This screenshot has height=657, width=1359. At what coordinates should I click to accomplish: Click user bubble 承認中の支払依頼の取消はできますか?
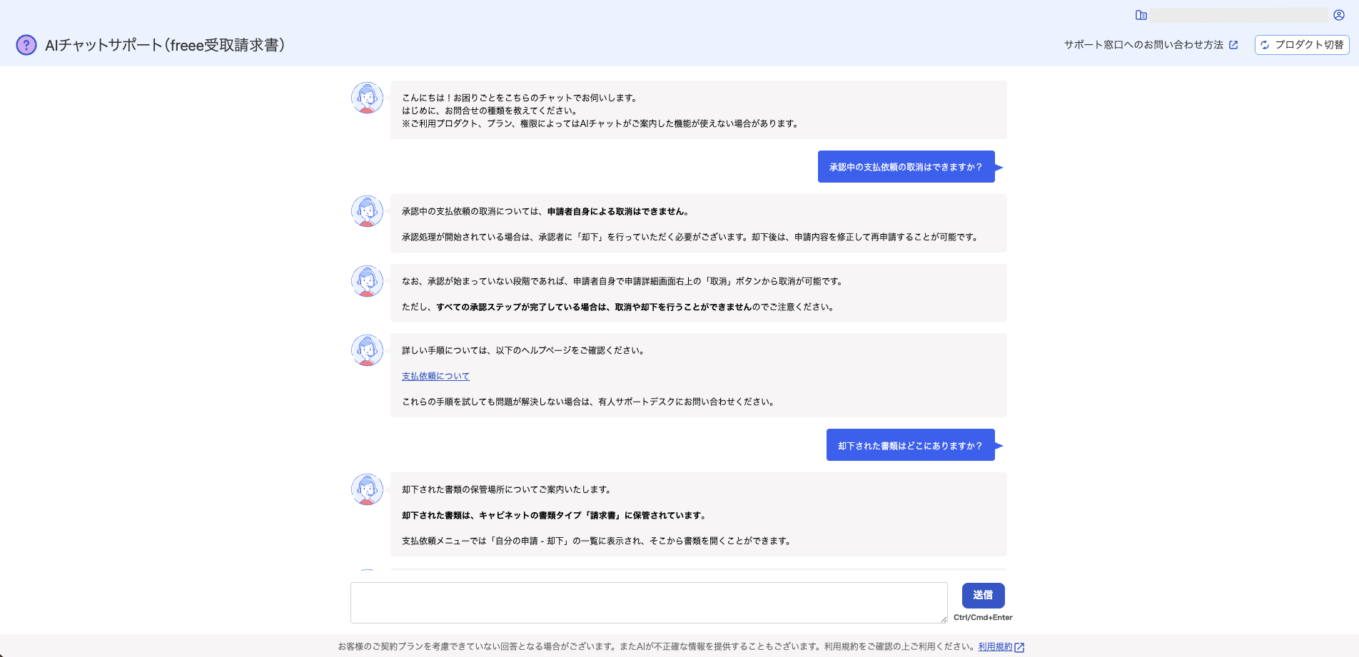pos(906,167)
